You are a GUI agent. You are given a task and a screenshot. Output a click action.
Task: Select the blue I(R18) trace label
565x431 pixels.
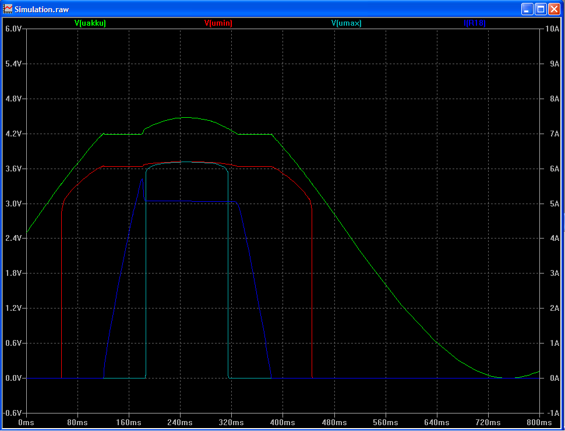point(475,23)
